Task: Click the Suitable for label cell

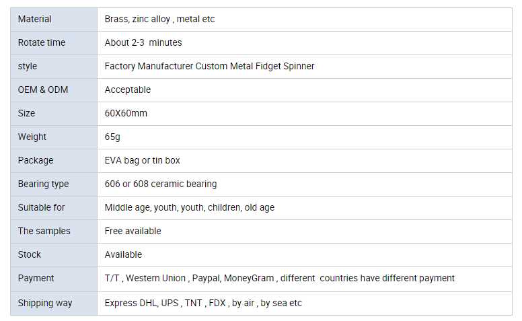Action: tap(42, 207)
